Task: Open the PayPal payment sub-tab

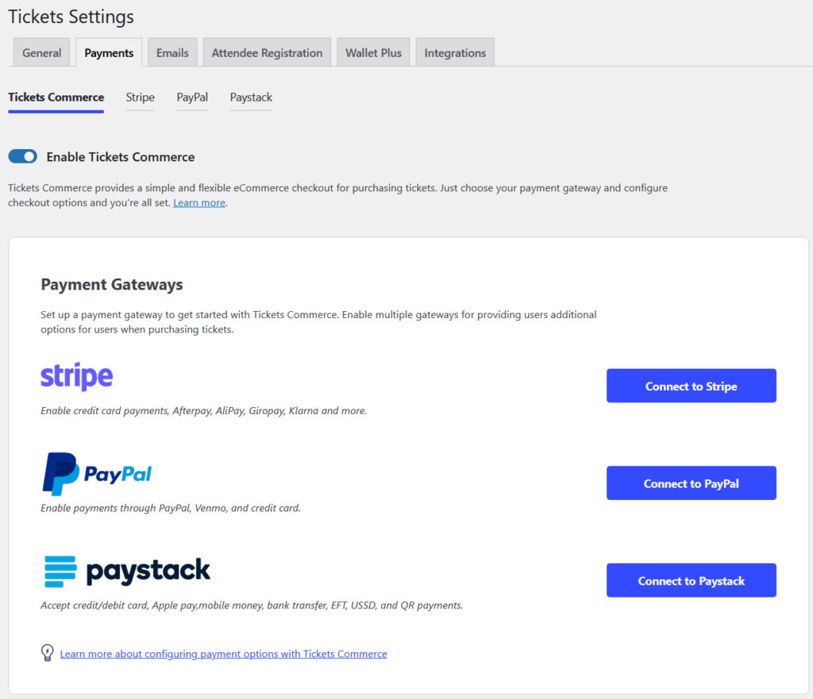Action: click(192, 98)
